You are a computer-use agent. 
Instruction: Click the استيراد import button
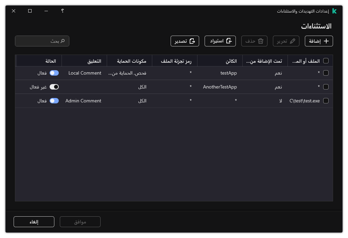220,41
